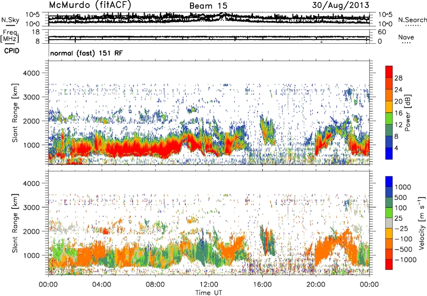The width and height of the screenshot is (427, 296).
Task: Click the '16:00' time tick label
Action: (262, 285)
